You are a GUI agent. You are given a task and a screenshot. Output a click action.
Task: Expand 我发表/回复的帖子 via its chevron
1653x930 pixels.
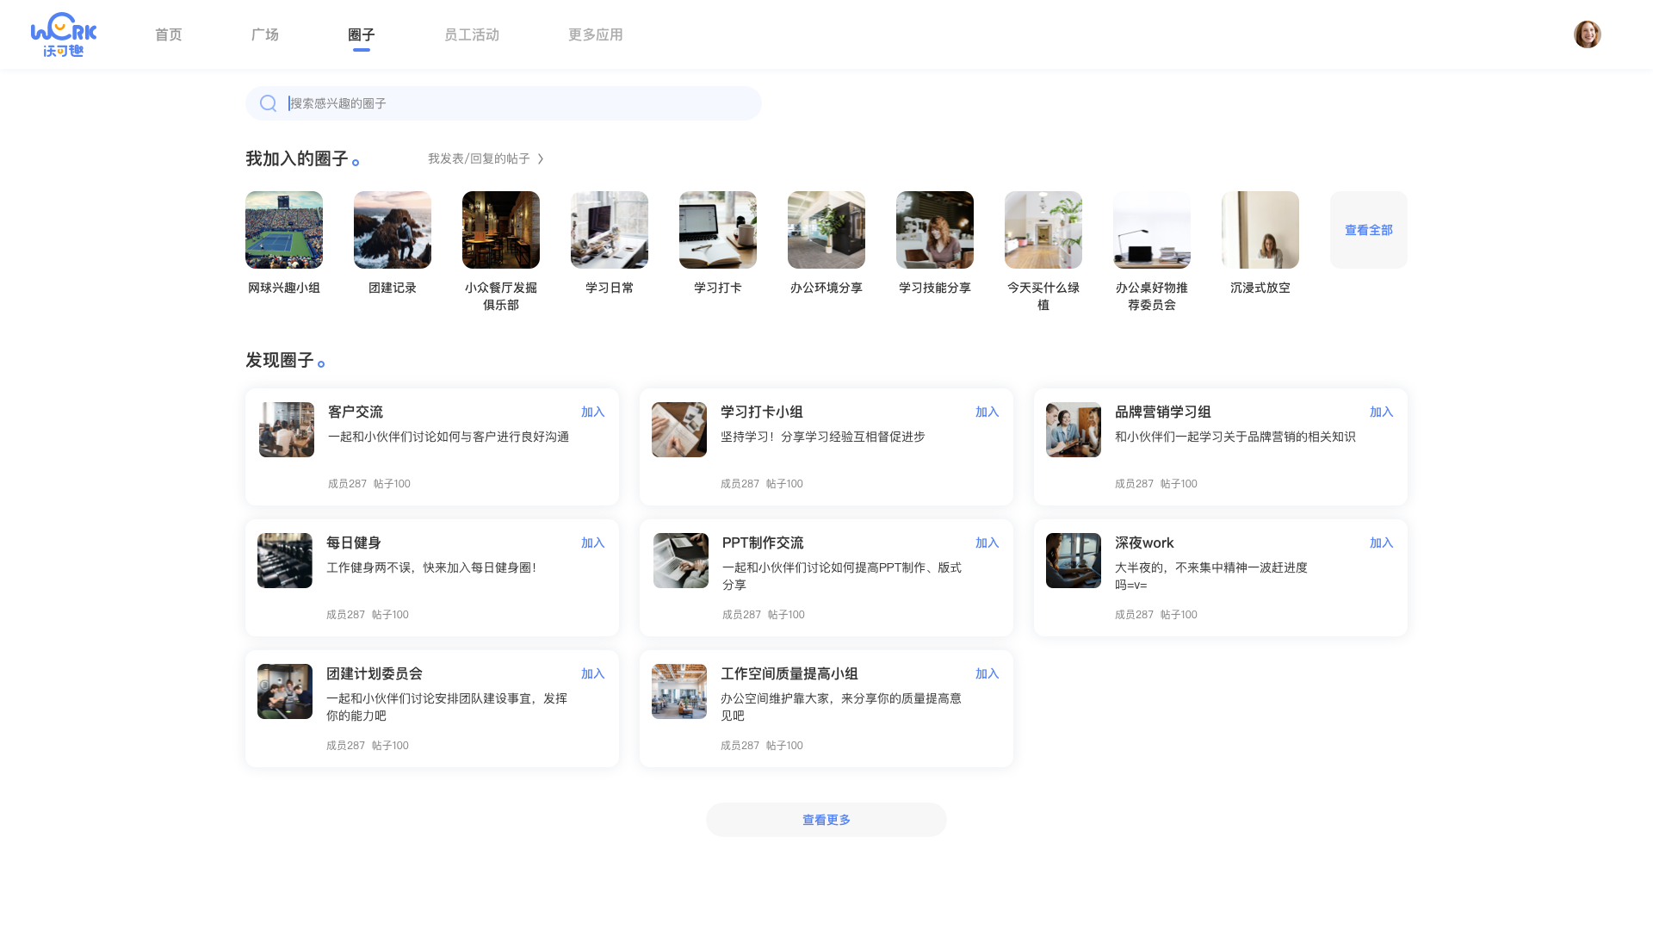coord(541,158)
